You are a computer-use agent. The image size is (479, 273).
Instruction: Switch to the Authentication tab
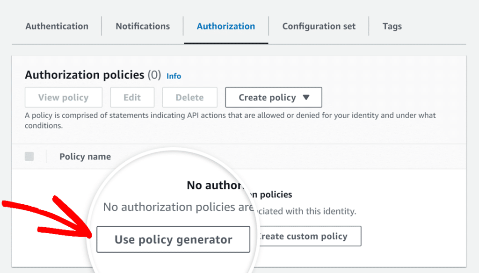coord(57,26)
